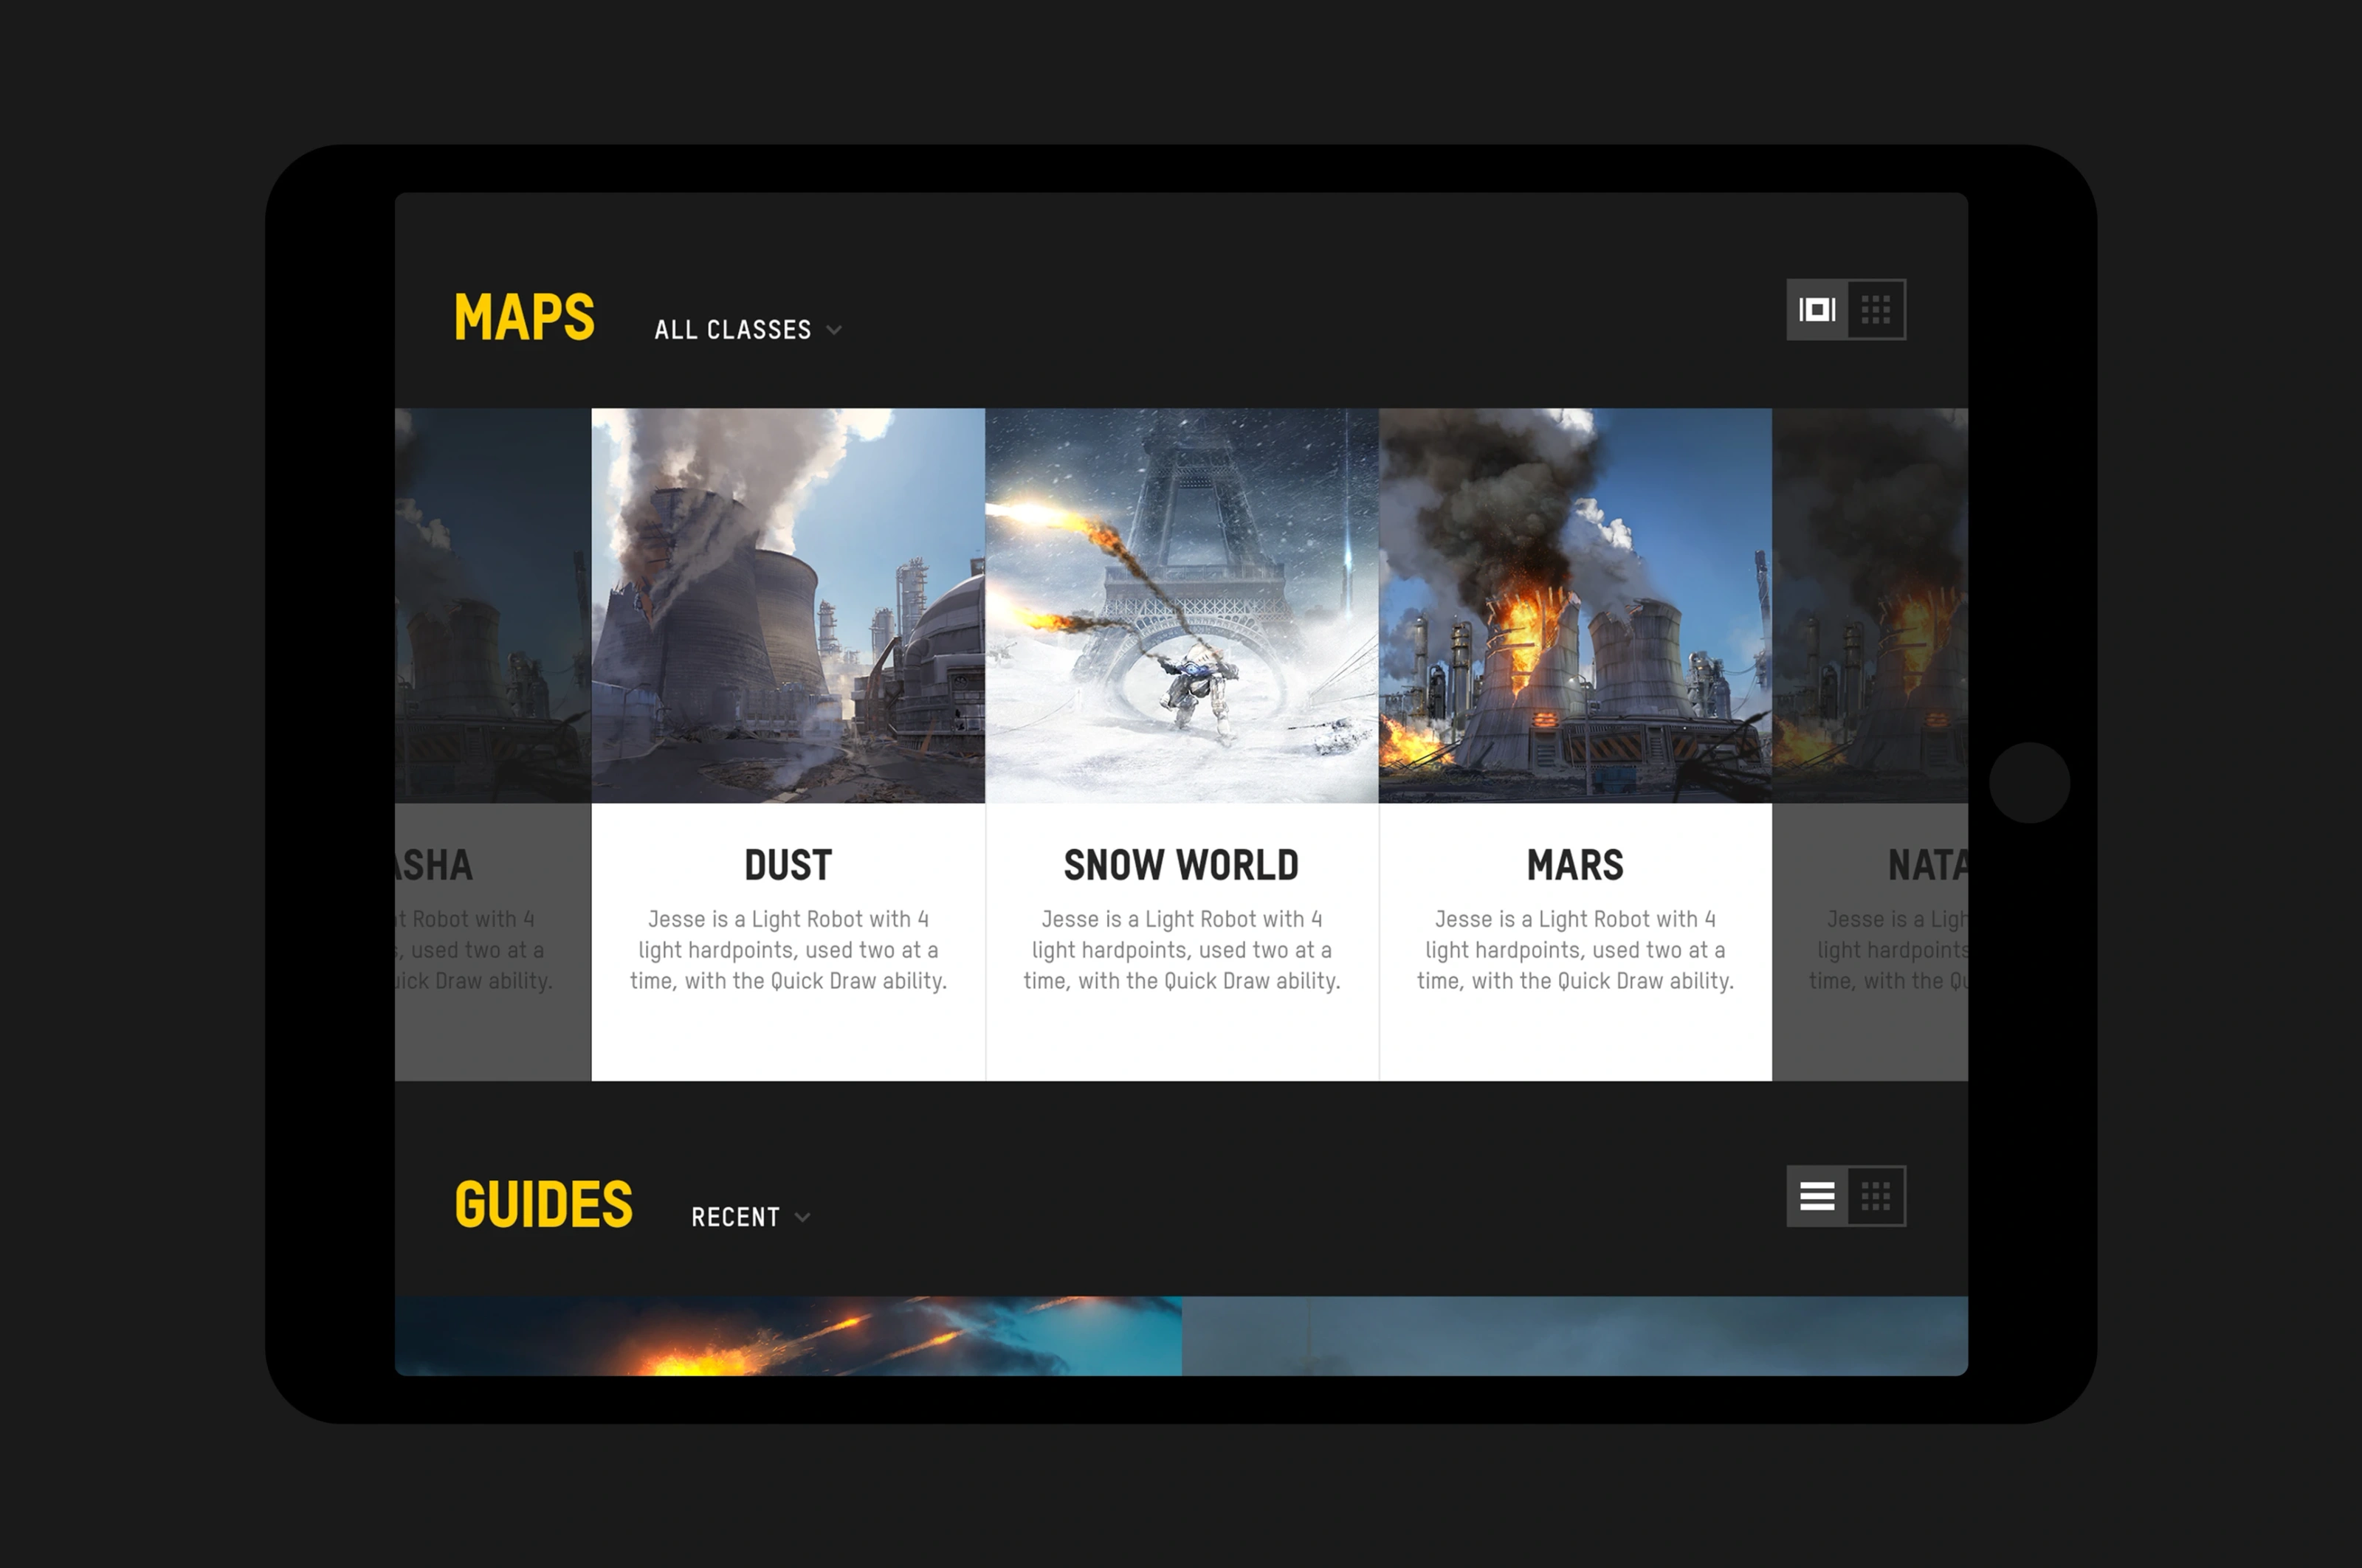This screenshot has height=1568, width=2362.
Task: Click the Dust card description text
Action: pos(788,950)
